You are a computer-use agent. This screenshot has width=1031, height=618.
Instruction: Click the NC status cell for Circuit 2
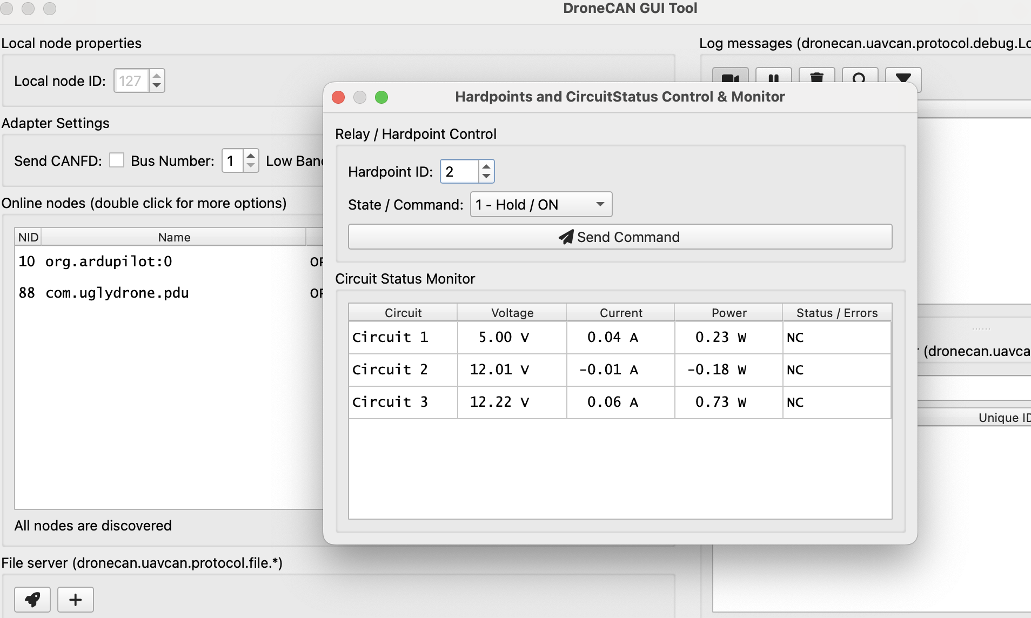[837, 370]
